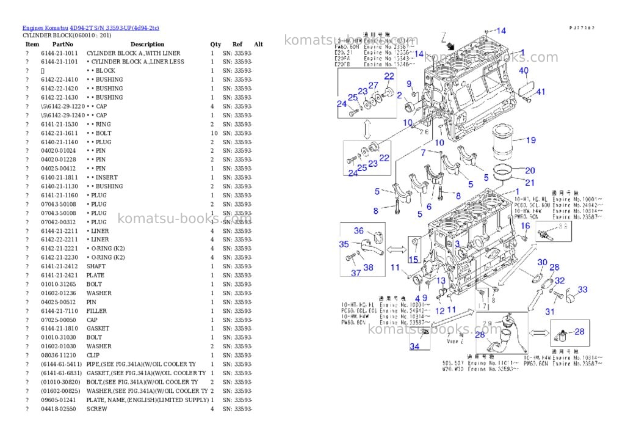Select part number 07025-00050

click(x=58, y=320)
